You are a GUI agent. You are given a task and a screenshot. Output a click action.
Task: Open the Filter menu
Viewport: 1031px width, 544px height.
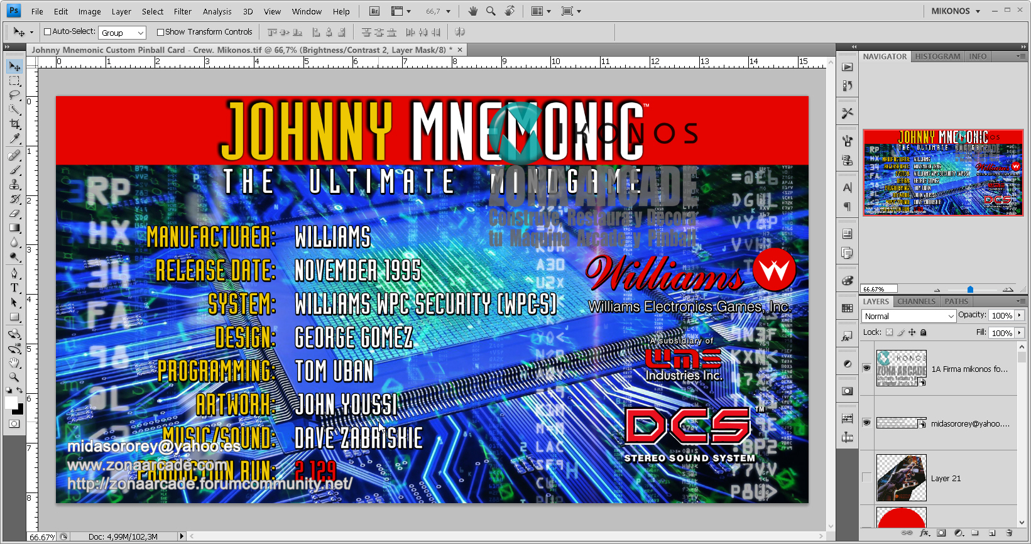[x=183, y=11]
